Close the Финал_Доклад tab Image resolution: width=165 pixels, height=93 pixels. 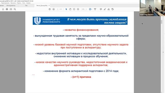(x=49, y=5)
